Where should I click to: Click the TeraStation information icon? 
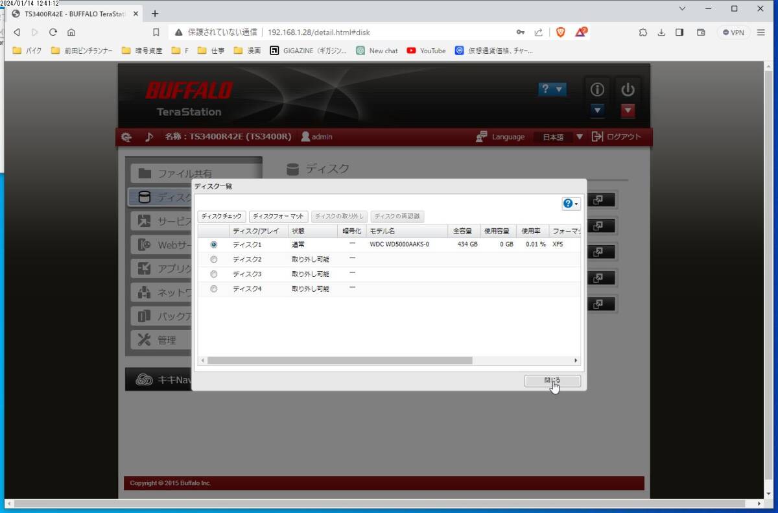point(598,90)
